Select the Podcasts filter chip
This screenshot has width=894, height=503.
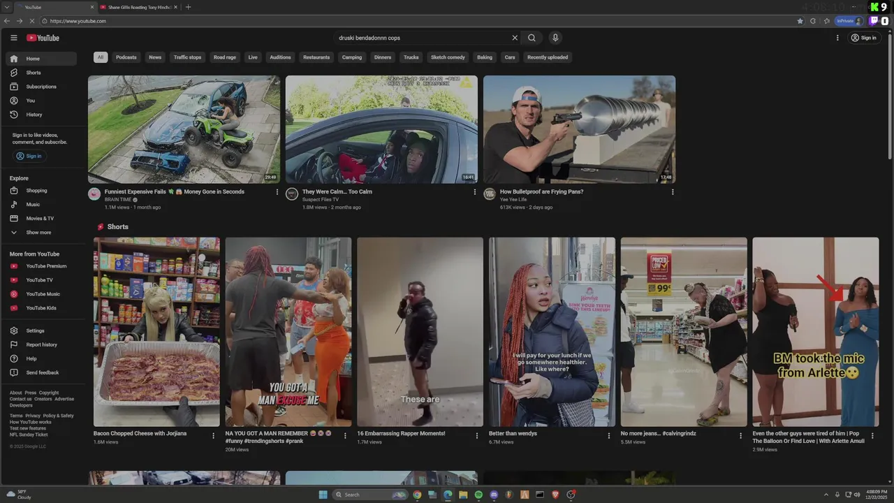[x=126, y=57]
